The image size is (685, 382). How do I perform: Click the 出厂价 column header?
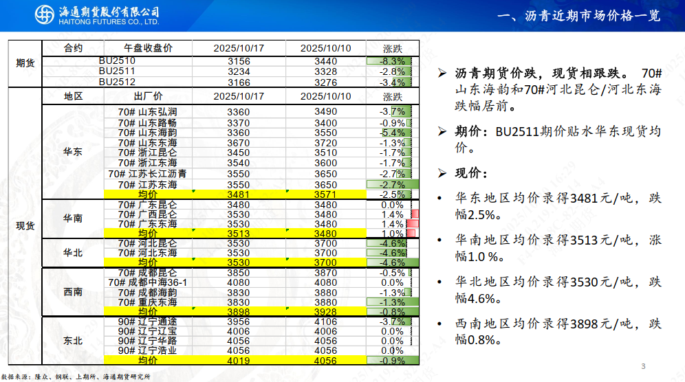click(147, 96)
